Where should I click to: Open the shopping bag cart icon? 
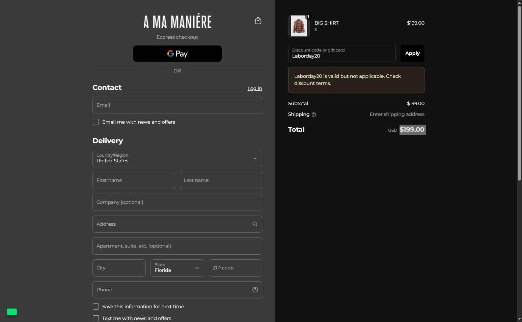click(x=258, y=21)
